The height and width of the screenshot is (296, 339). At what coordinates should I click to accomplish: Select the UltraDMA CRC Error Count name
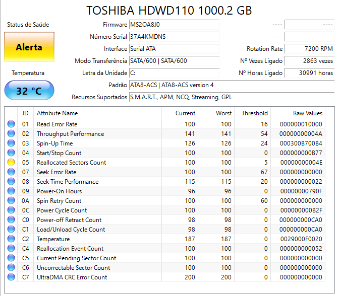coord(72,277)
